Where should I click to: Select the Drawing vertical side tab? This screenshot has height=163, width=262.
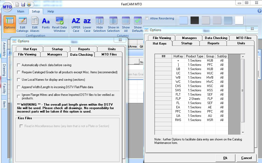tap(4, 70)
